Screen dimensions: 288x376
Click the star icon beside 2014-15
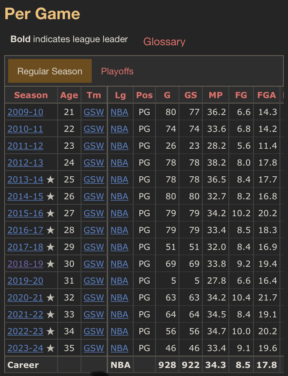[50, 196]
